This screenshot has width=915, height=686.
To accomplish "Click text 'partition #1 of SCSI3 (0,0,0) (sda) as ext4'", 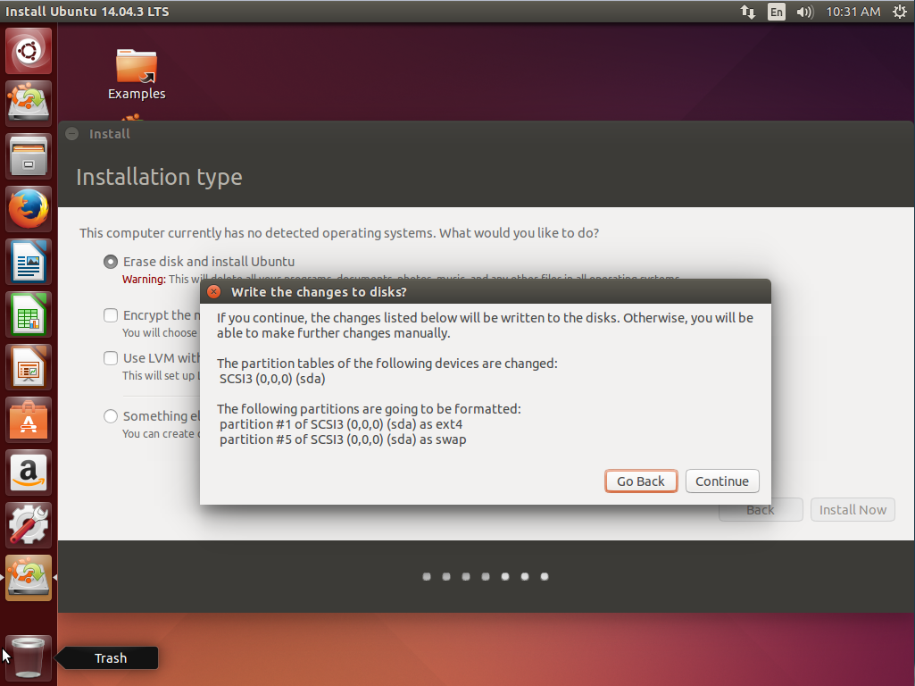I will coord(341,424).
